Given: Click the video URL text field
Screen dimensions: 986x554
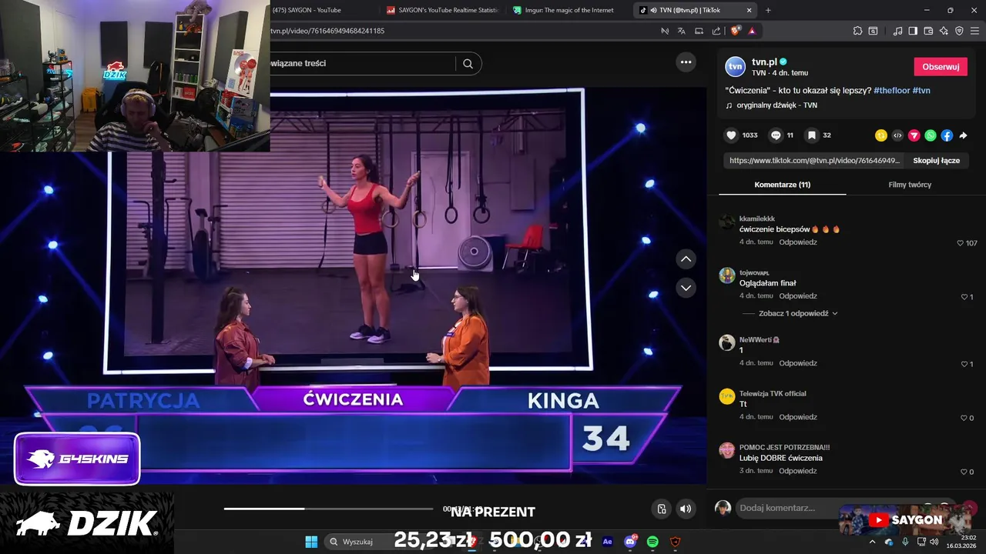Looking at the screenshot, I should [815, 161].
